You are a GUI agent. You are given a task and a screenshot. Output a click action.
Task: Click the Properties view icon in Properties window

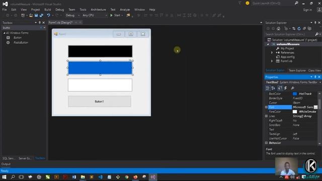pos(280,88)
